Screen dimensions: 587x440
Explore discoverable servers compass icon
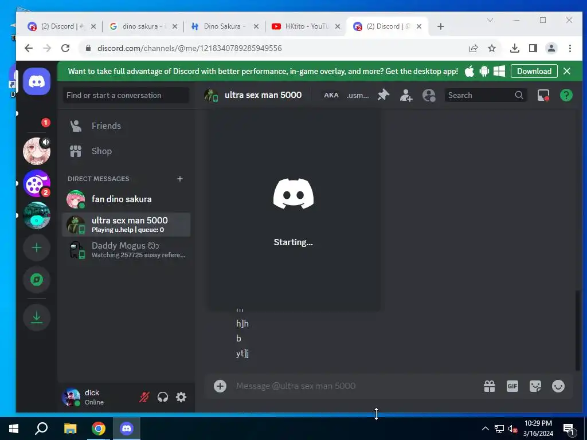tap(37, 280)
